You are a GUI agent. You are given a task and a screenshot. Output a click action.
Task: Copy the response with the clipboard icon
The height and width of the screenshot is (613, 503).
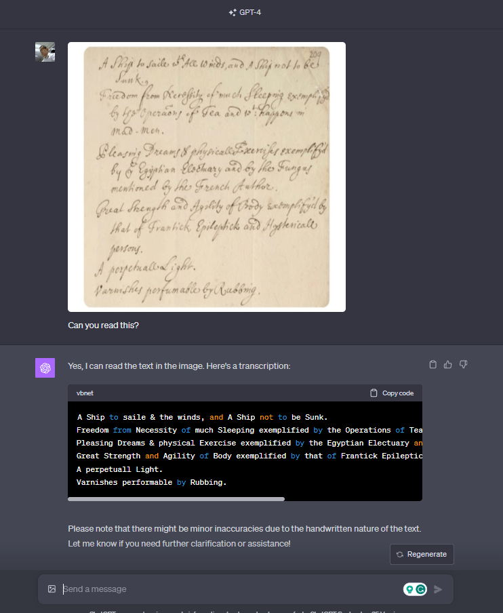tap(433, 365)
